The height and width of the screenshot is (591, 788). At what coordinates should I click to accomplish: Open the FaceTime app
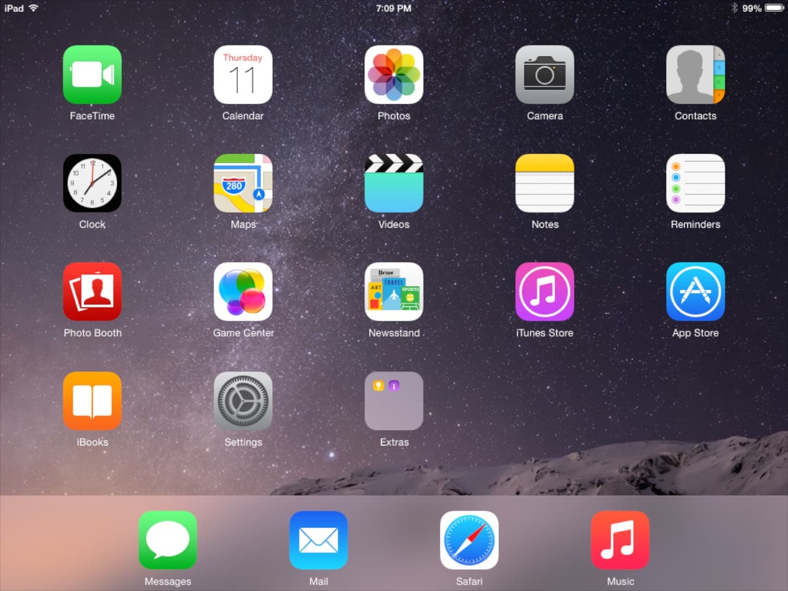(x=92, y=75)
